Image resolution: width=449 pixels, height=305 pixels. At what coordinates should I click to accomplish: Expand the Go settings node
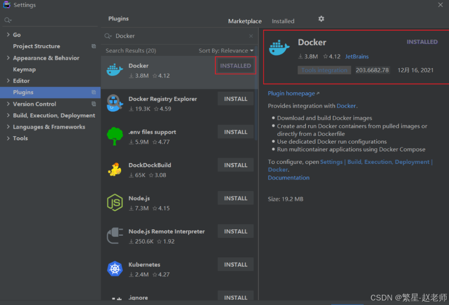click(x=8, y=35)
